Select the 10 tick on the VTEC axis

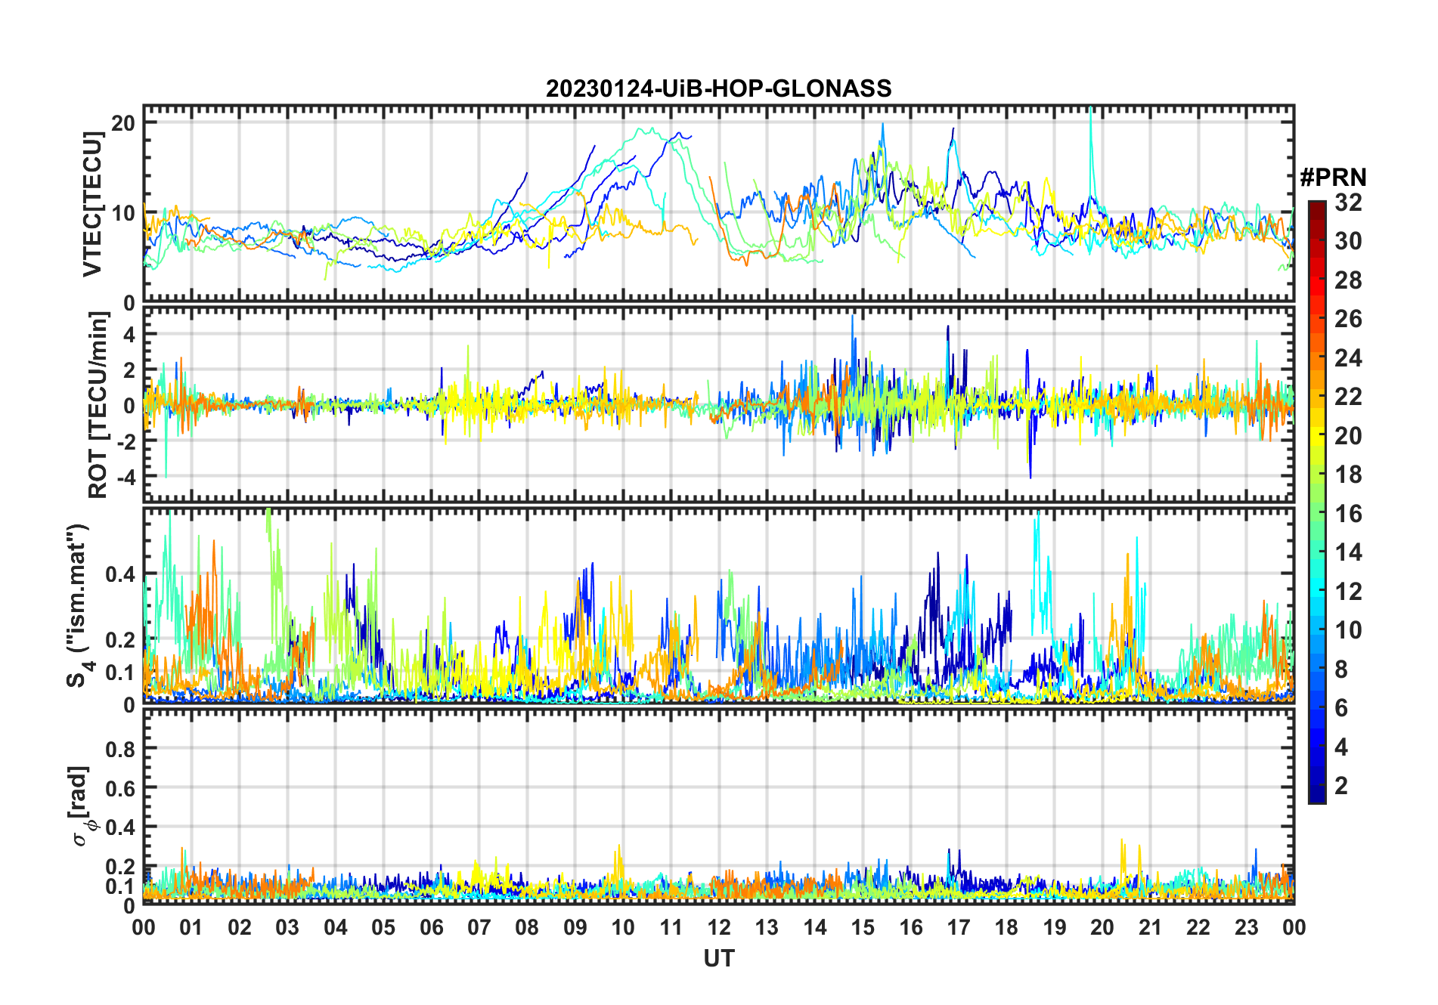coord(124,212)
